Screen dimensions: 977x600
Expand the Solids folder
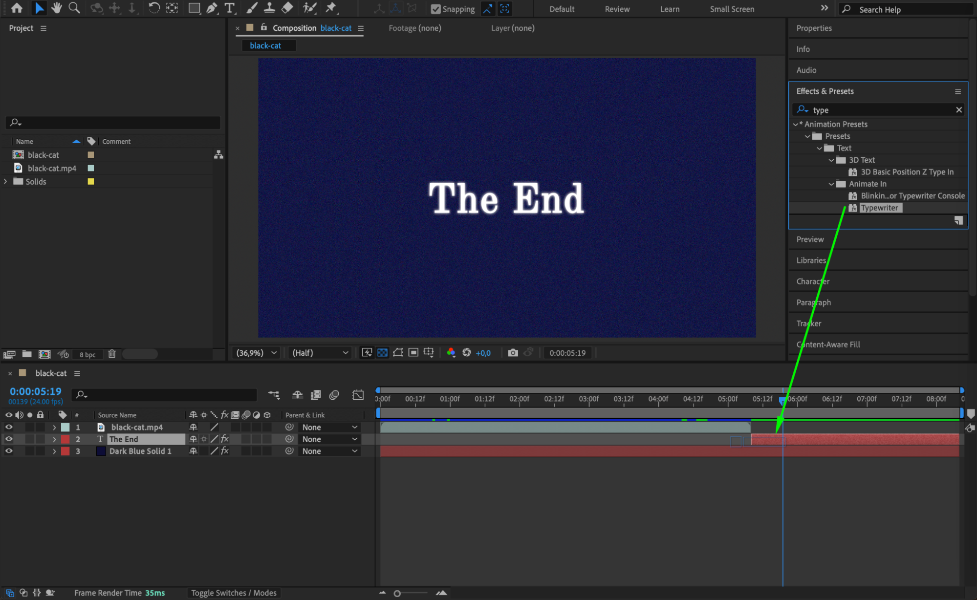point(6,181)
